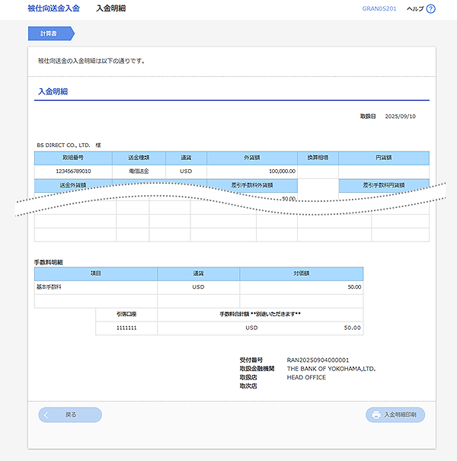Click the 差引手数料円貨額 header cell
Screen dimensions: 457x461
384,185
